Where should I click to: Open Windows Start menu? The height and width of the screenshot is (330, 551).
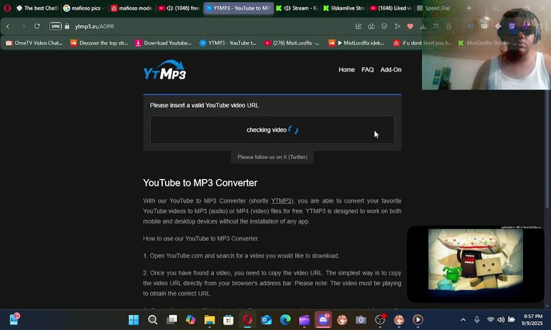134,320
